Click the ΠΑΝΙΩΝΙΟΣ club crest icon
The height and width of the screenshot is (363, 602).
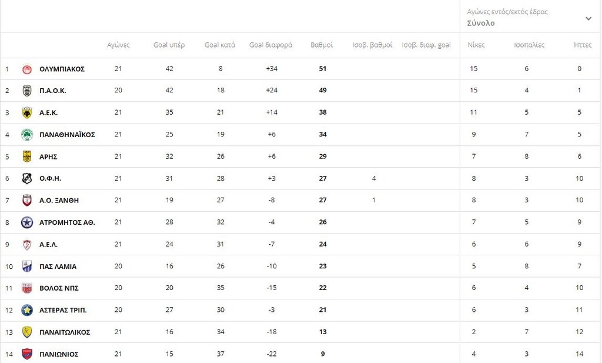coord(26,354)
